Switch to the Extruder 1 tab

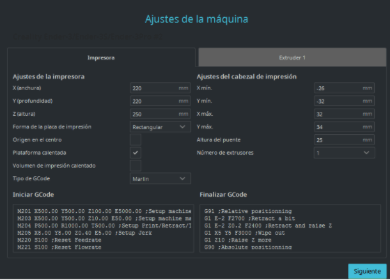[x=292, y=58]
